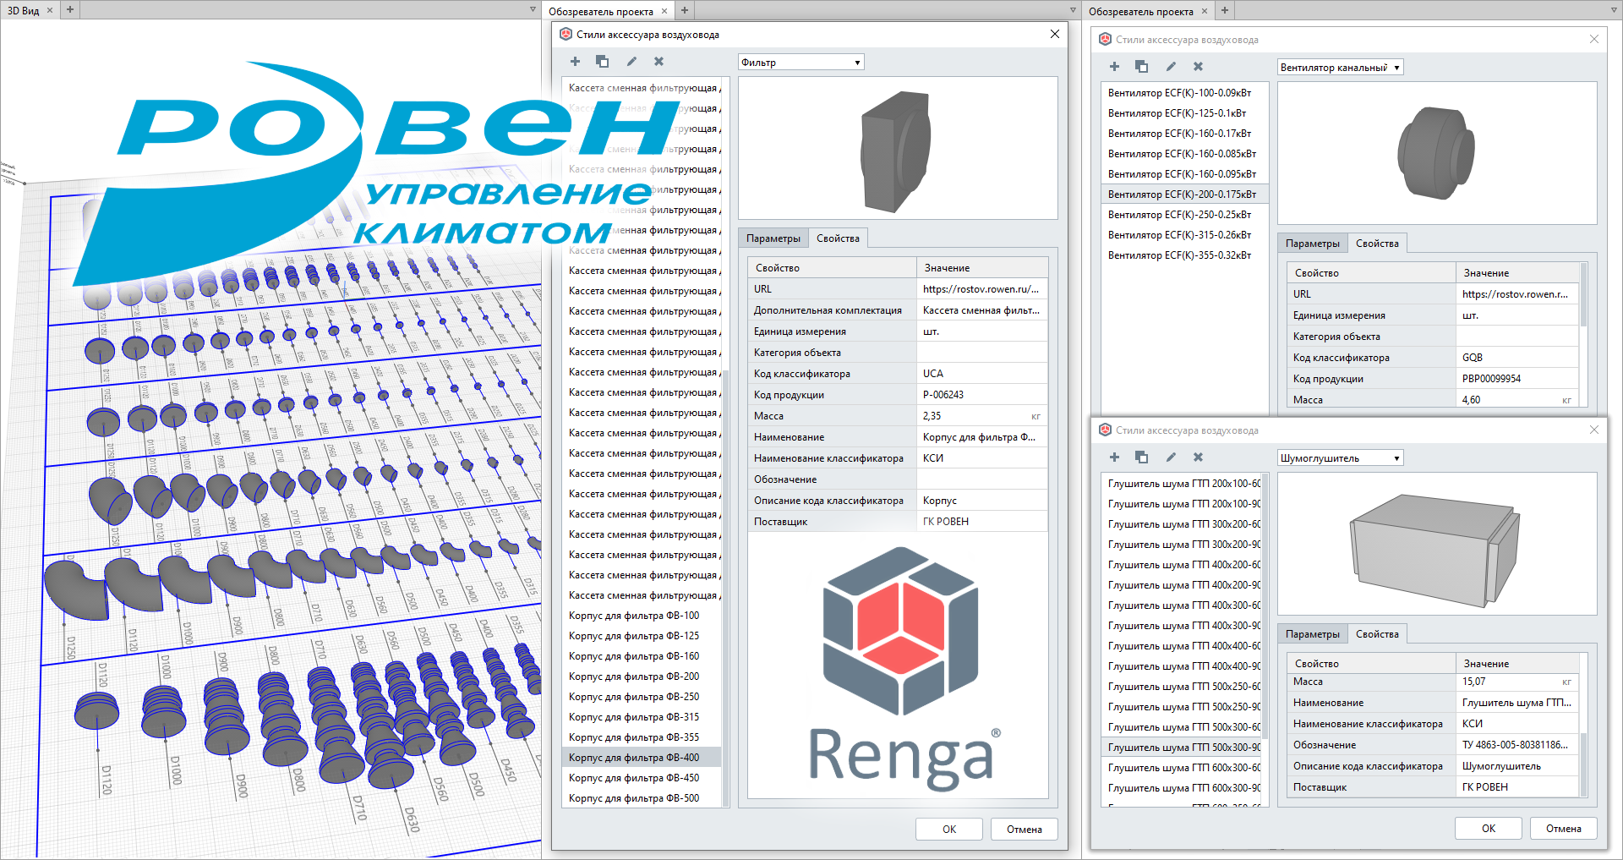Open the Шумоглушитель category dropdown
The image size is (1623, 860).
1340,458
